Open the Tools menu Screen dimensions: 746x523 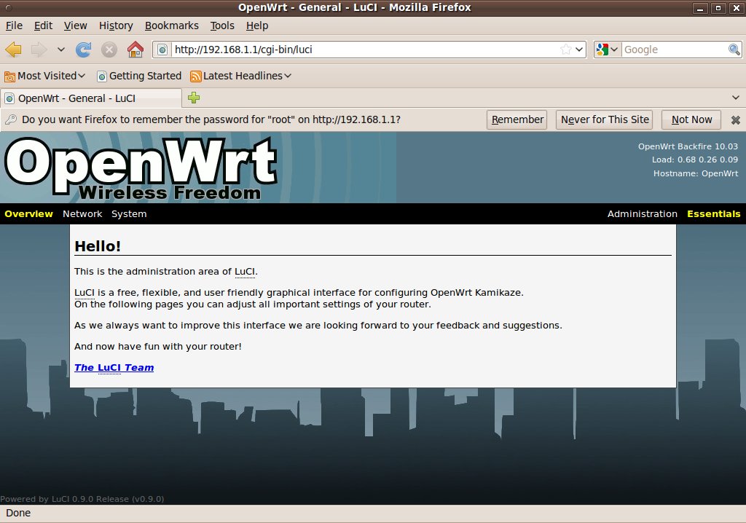(222, 25)
